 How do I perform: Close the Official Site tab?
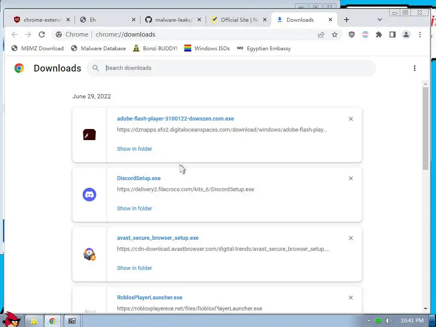[265, 20]
